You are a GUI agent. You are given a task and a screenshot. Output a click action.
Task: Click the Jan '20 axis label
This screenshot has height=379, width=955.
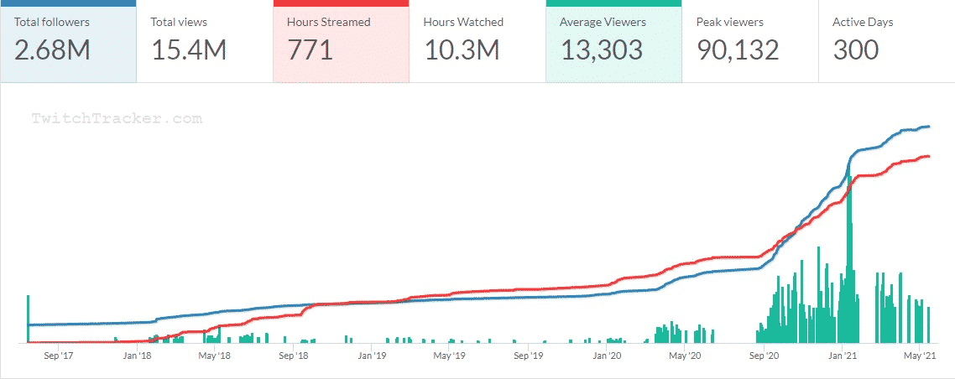click(x=608, y=356)
